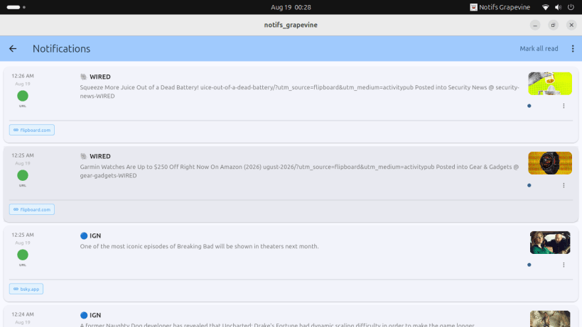Click the WIRED title on Dead Battery notification
Screen dimensions: 582x327
coord(100,77)
